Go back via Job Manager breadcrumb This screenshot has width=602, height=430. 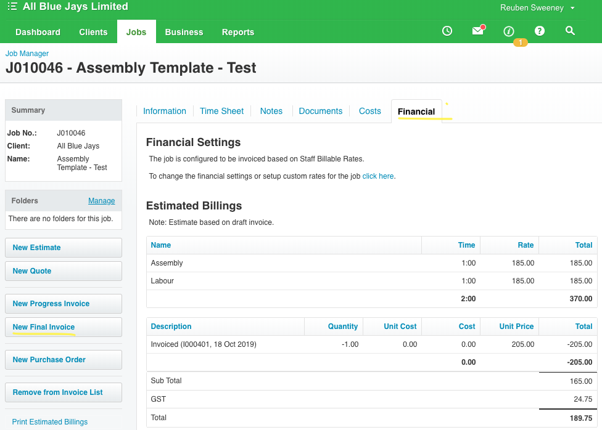(27, 54)
